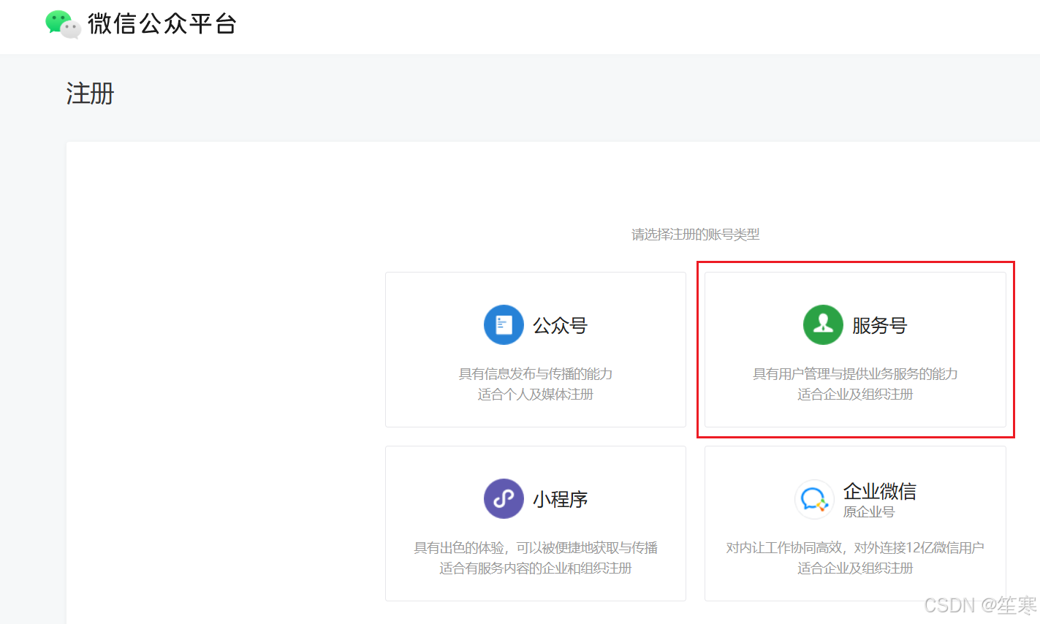
Task: Click the 企业微信 chat bubble icon
Action: point(814,499)
